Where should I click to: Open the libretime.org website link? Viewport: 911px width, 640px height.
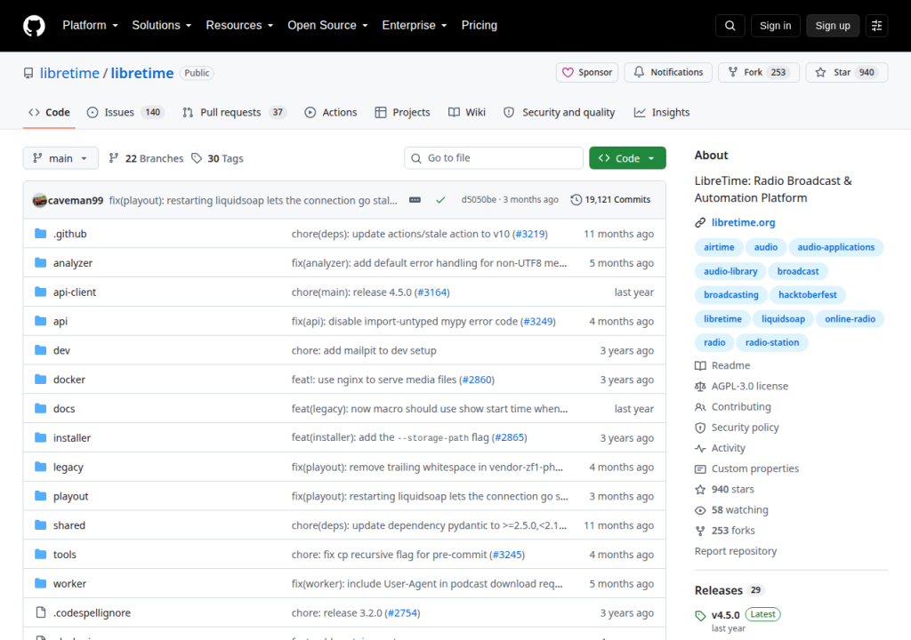coord(743,222)
